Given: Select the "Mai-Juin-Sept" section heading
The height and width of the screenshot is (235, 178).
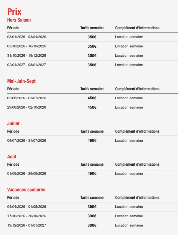Looking at the screenshot, I should click(x=21, y=81).
